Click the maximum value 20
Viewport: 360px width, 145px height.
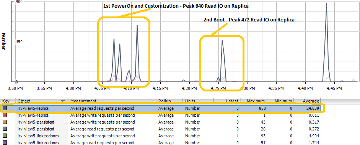(x=263, y=129)
